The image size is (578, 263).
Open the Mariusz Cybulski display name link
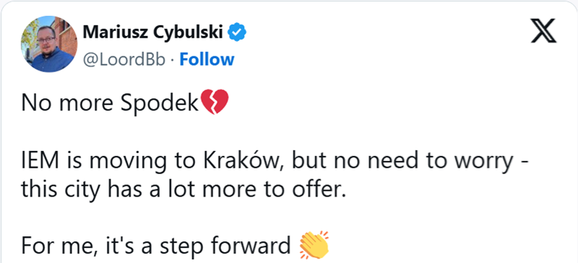point(153,33)
